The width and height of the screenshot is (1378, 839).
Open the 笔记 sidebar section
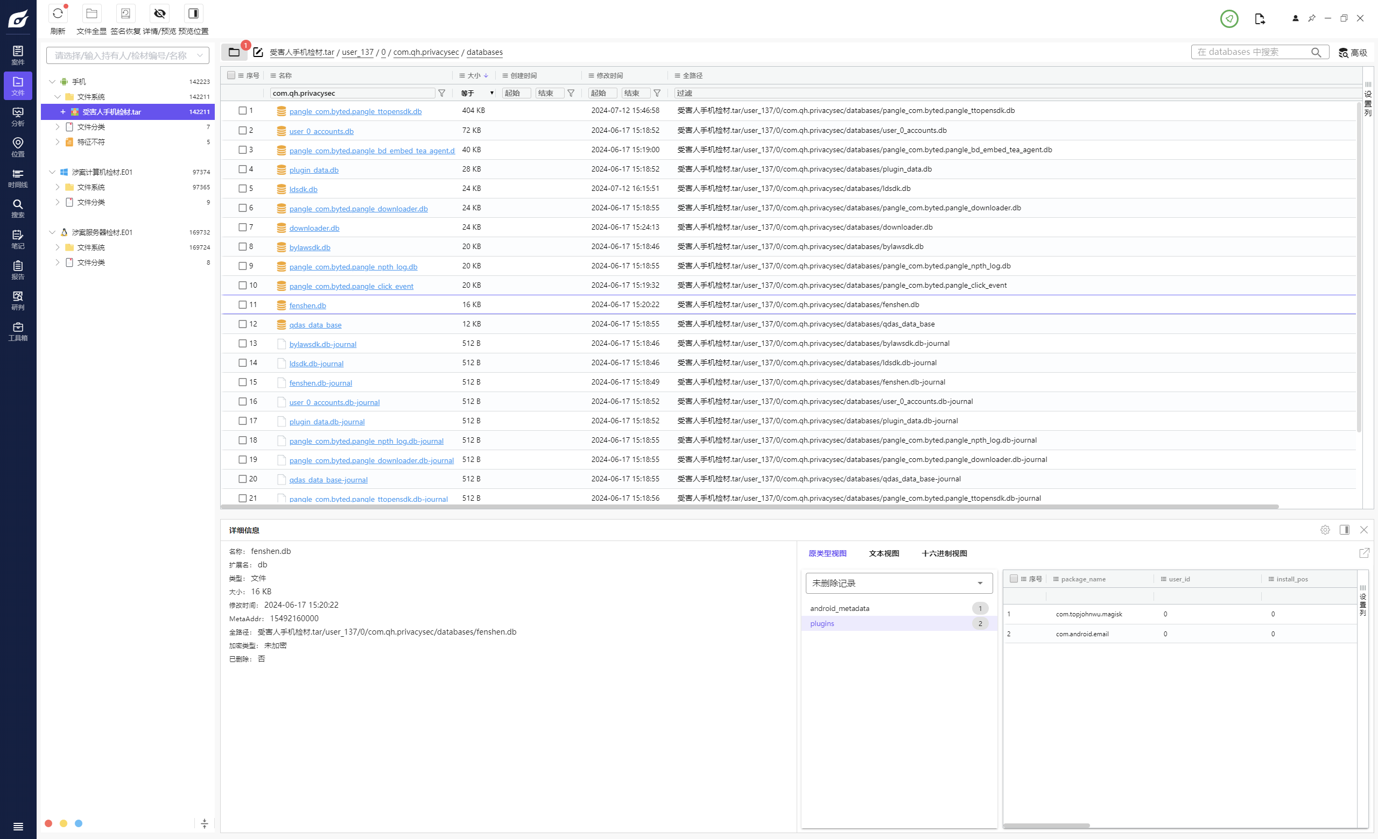click(18, 240)
